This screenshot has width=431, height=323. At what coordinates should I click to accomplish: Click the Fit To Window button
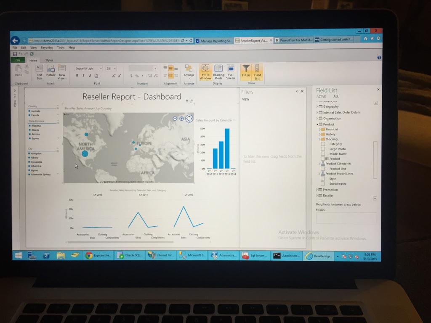coord(205,72)
